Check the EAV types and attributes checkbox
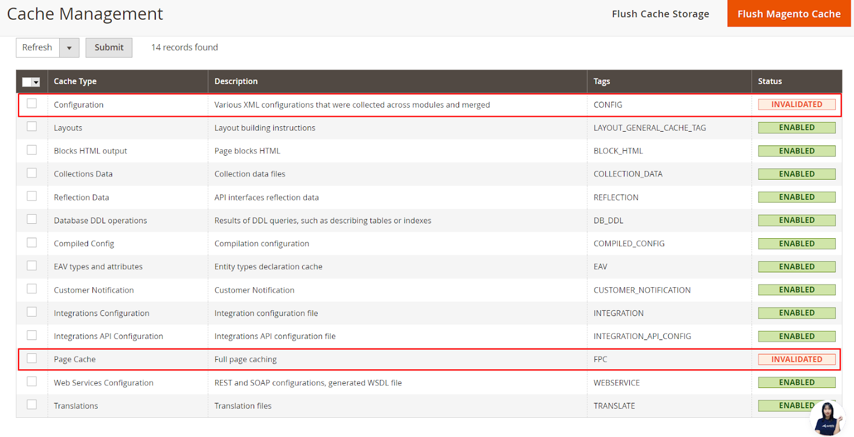This screenshot has height=437, width=854. (x=32, y=265)
